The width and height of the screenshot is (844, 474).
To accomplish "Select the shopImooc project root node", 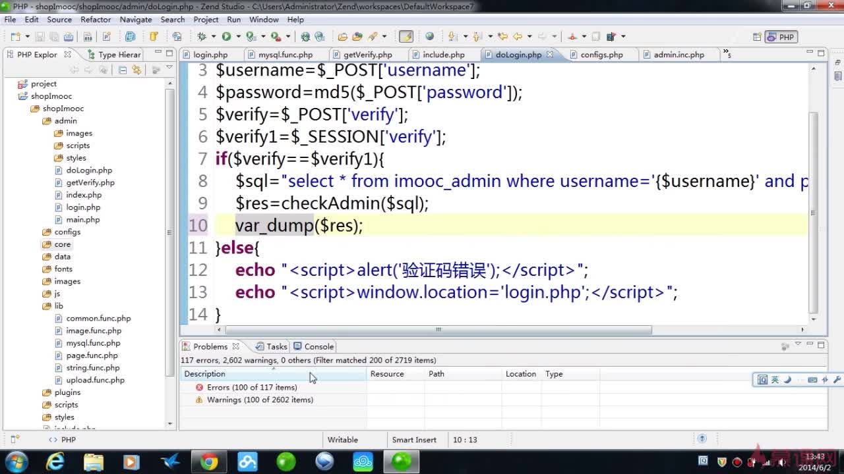I will coord(51,96).
